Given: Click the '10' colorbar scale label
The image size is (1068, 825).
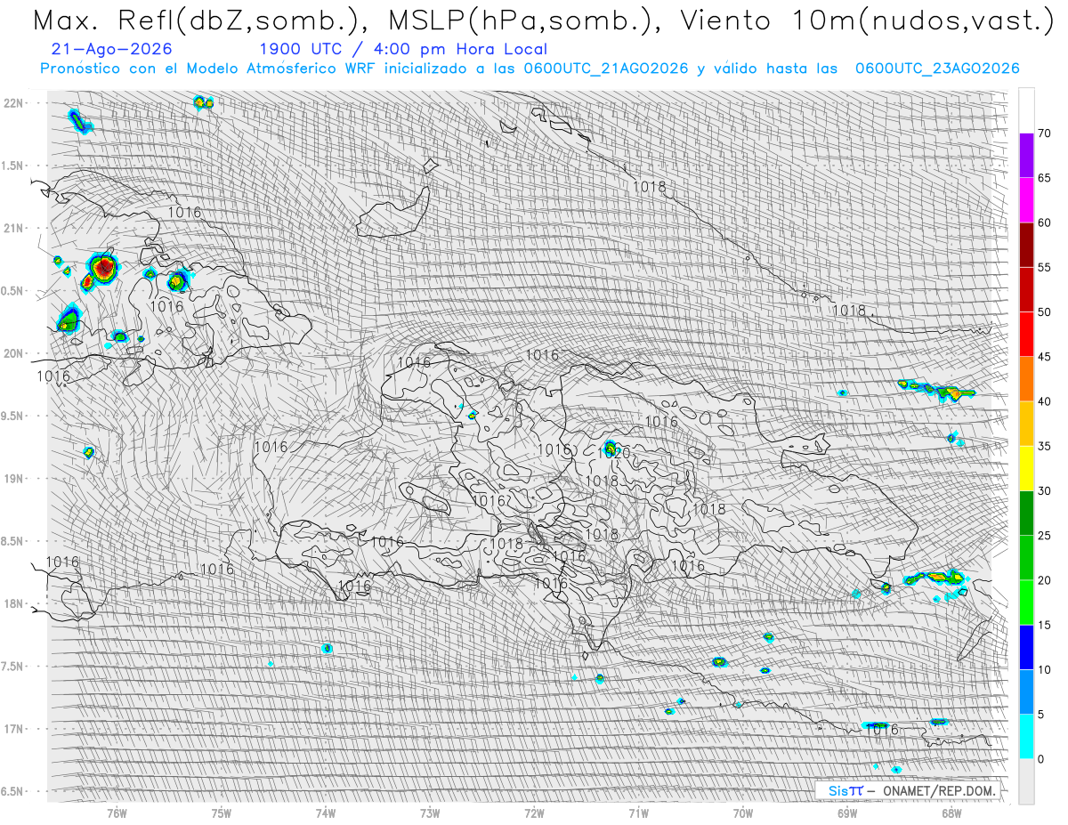Looking at the screenshot, I should [x=1044, y=669].
